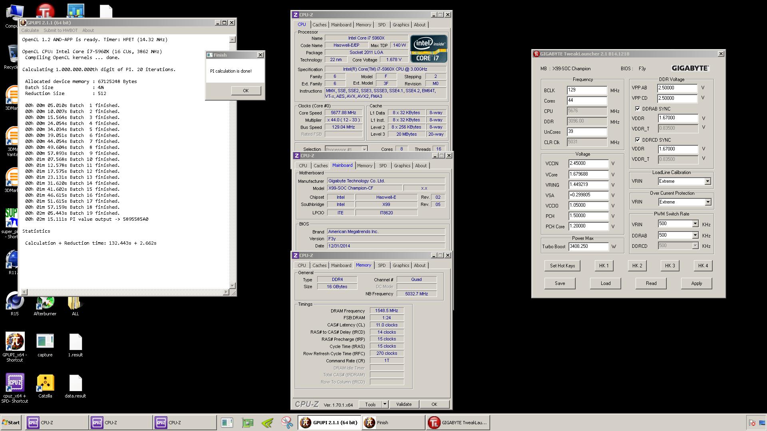Switch to Graphics tab in Memory CPU-Z window

click(401, 265)
